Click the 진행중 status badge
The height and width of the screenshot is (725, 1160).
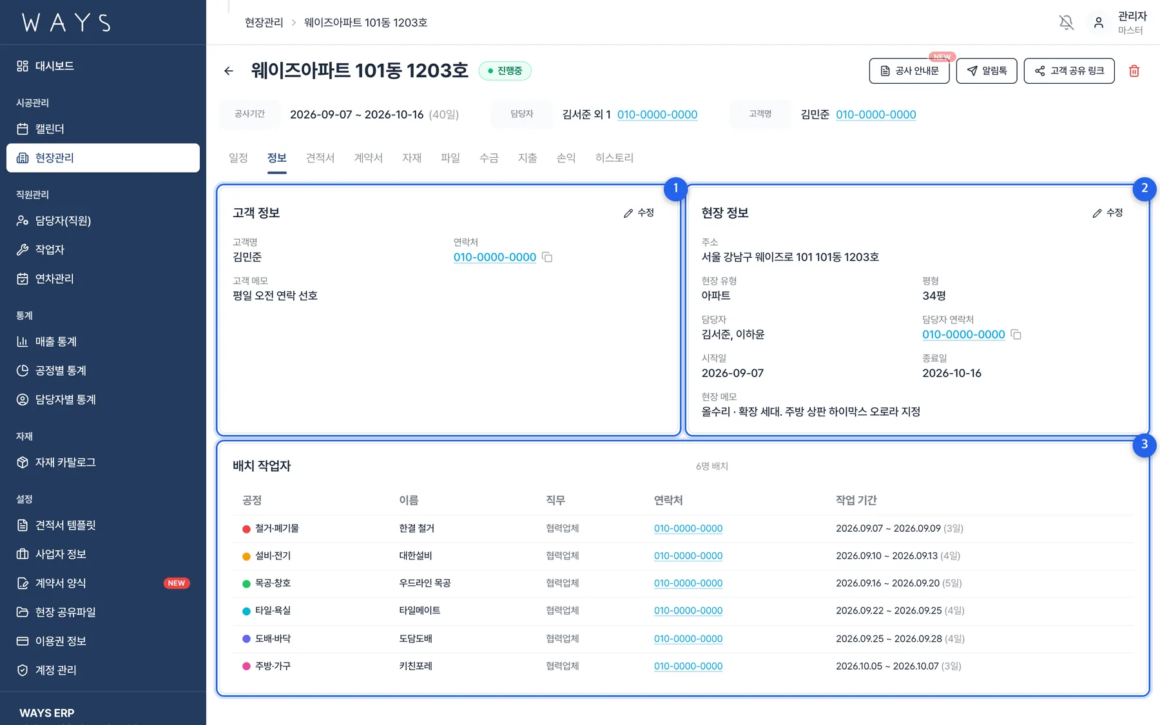pyautogui.click(x=505, y=71)
